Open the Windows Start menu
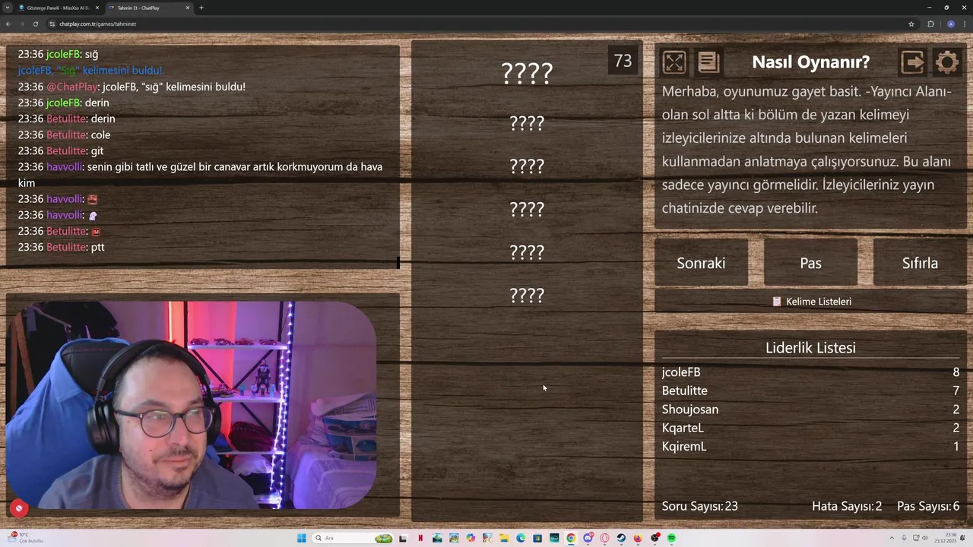 coord(302,538)
